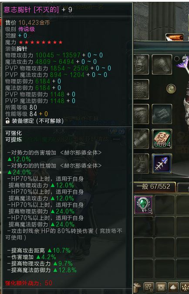Click the empty helmet equipment slot
Image resolution: width=189 pixels, height=294 pixels.
coord(141,64)
